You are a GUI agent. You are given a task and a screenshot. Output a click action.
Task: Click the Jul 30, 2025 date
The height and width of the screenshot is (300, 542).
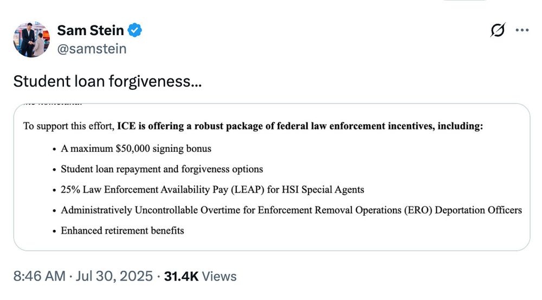click(x=114, y=276)
